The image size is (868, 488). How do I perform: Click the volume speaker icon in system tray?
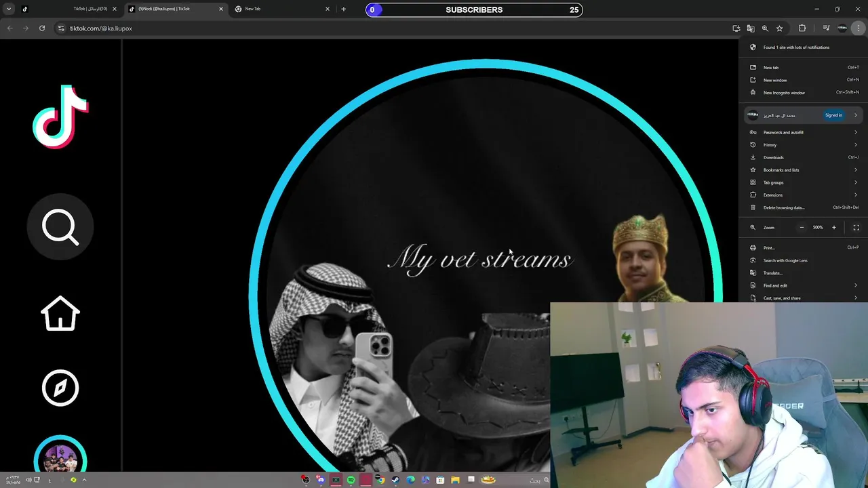pos(28,480)
